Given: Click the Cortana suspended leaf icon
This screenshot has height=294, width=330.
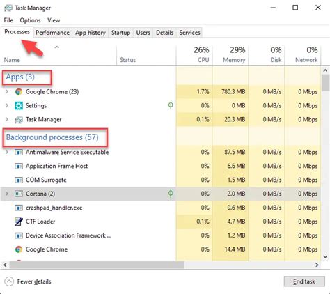Looking at the screenshot, I should coord(171,194).
